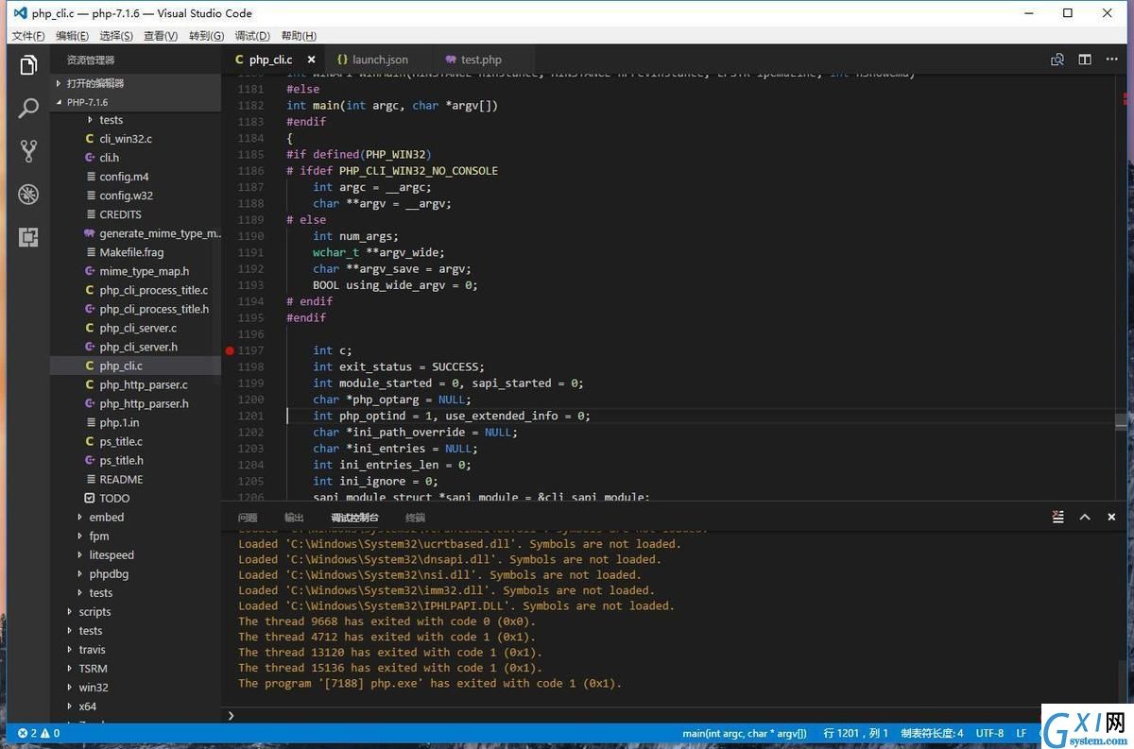The image size is (1134, 749).
Task: Open ps_title.c file
Action: pyautogui.click(x=135, y=441)
